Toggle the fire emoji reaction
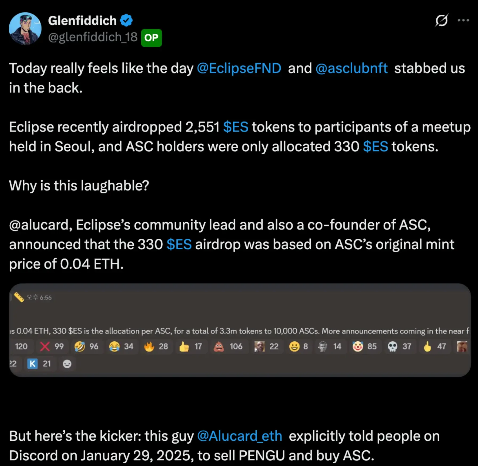The height and width of the screenshot is (466, 478). 156,346
